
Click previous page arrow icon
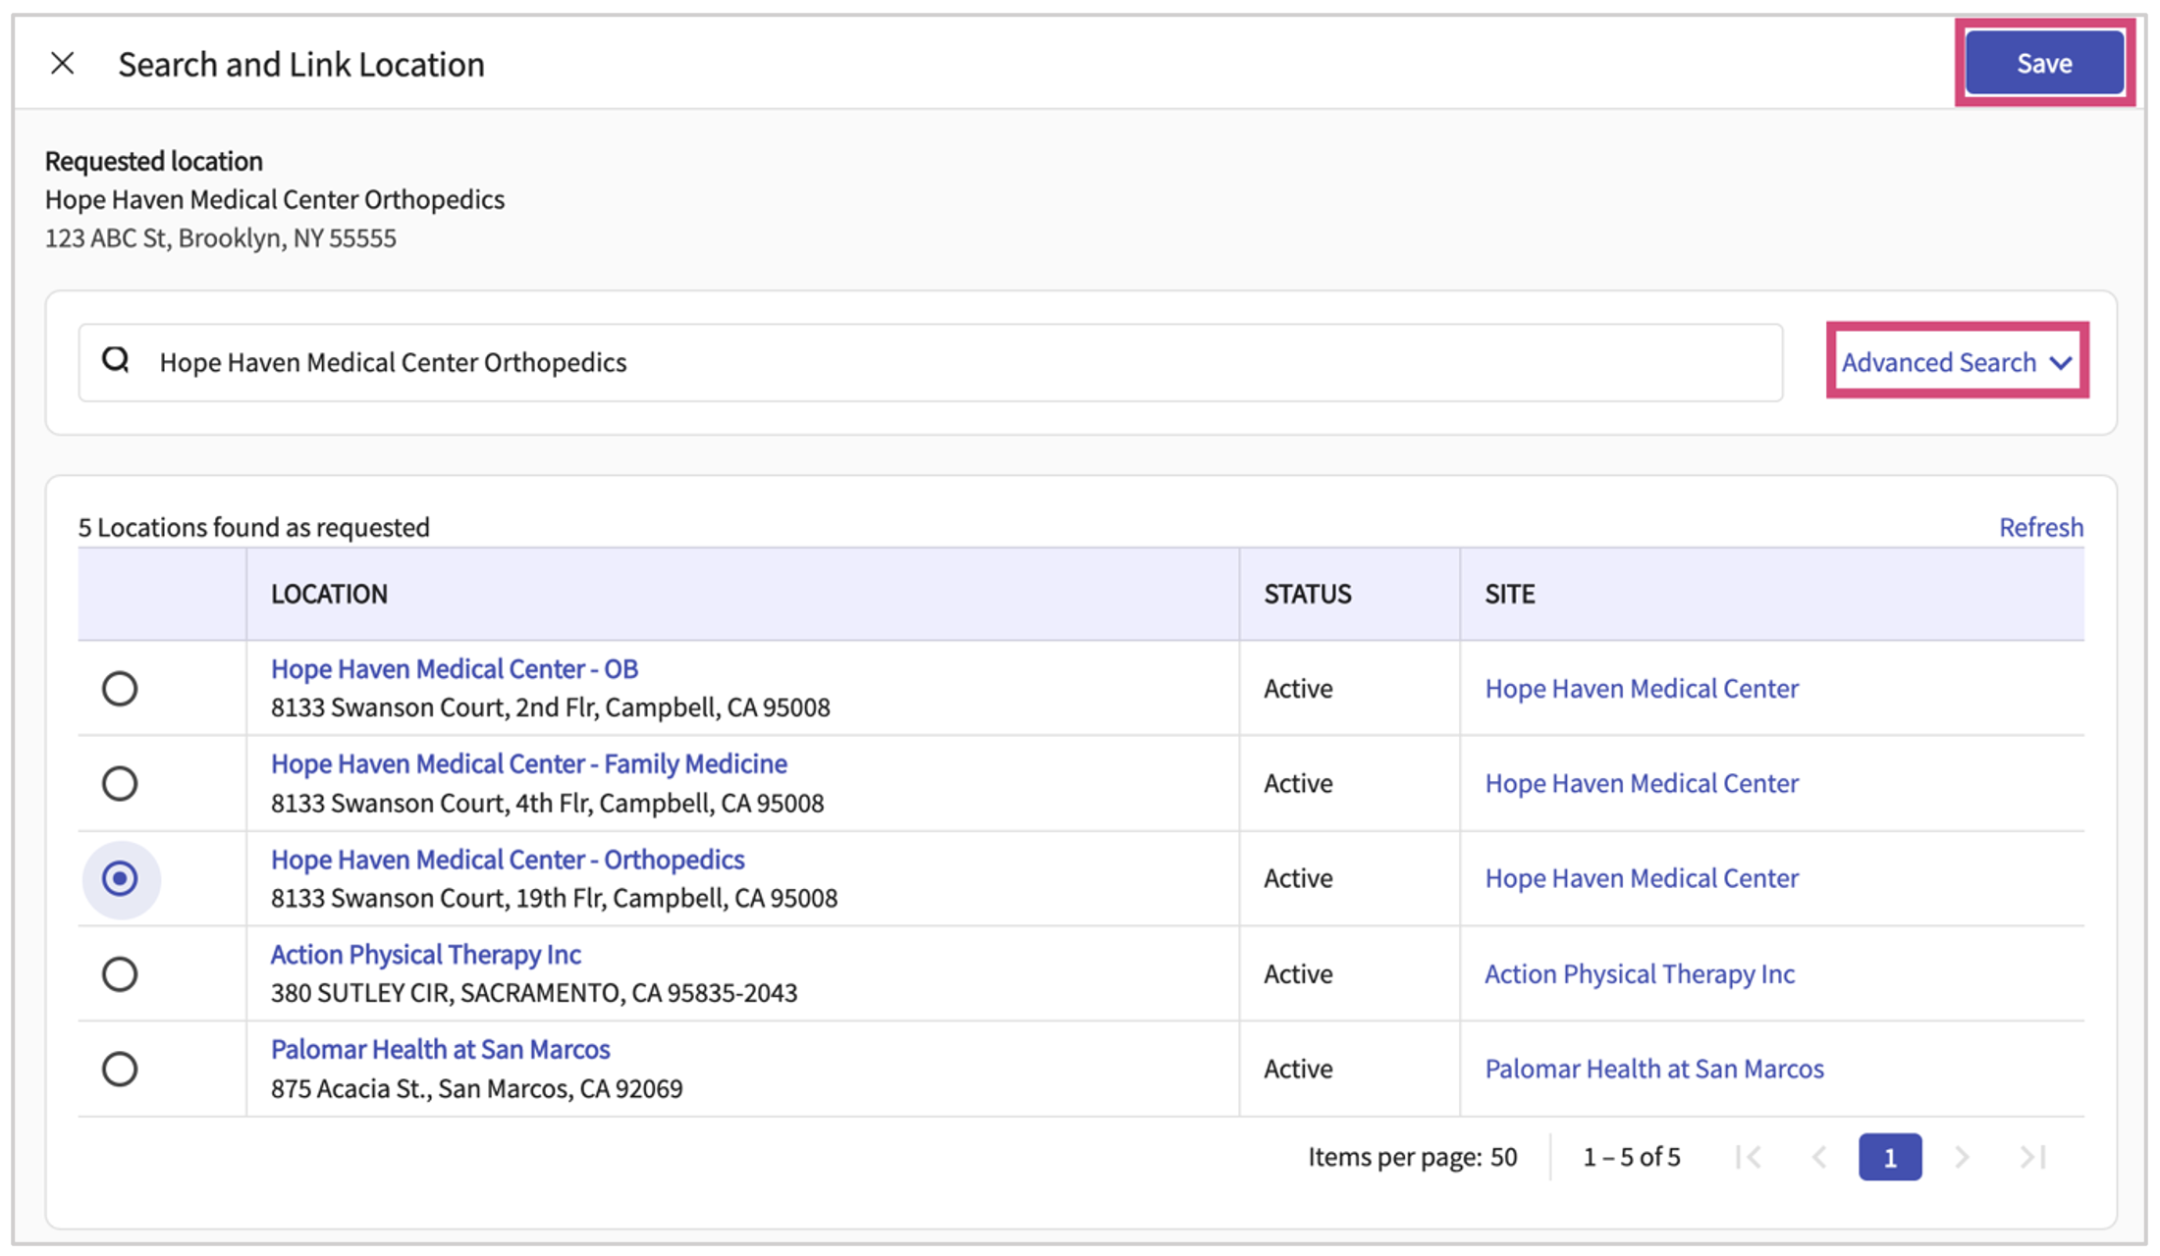[x=1818, y=1157]
